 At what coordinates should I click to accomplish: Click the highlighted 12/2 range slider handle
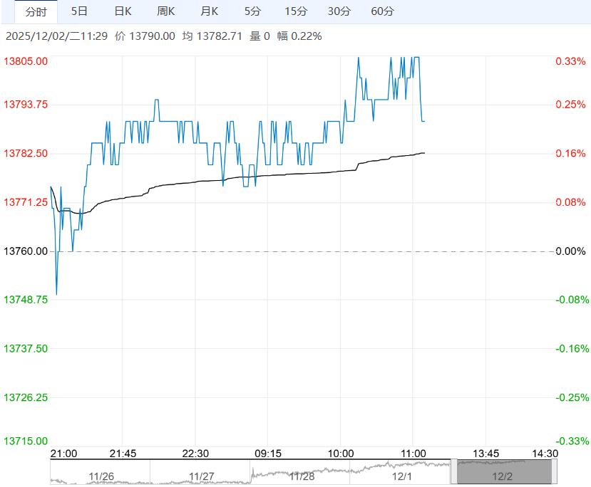(503, 473)
